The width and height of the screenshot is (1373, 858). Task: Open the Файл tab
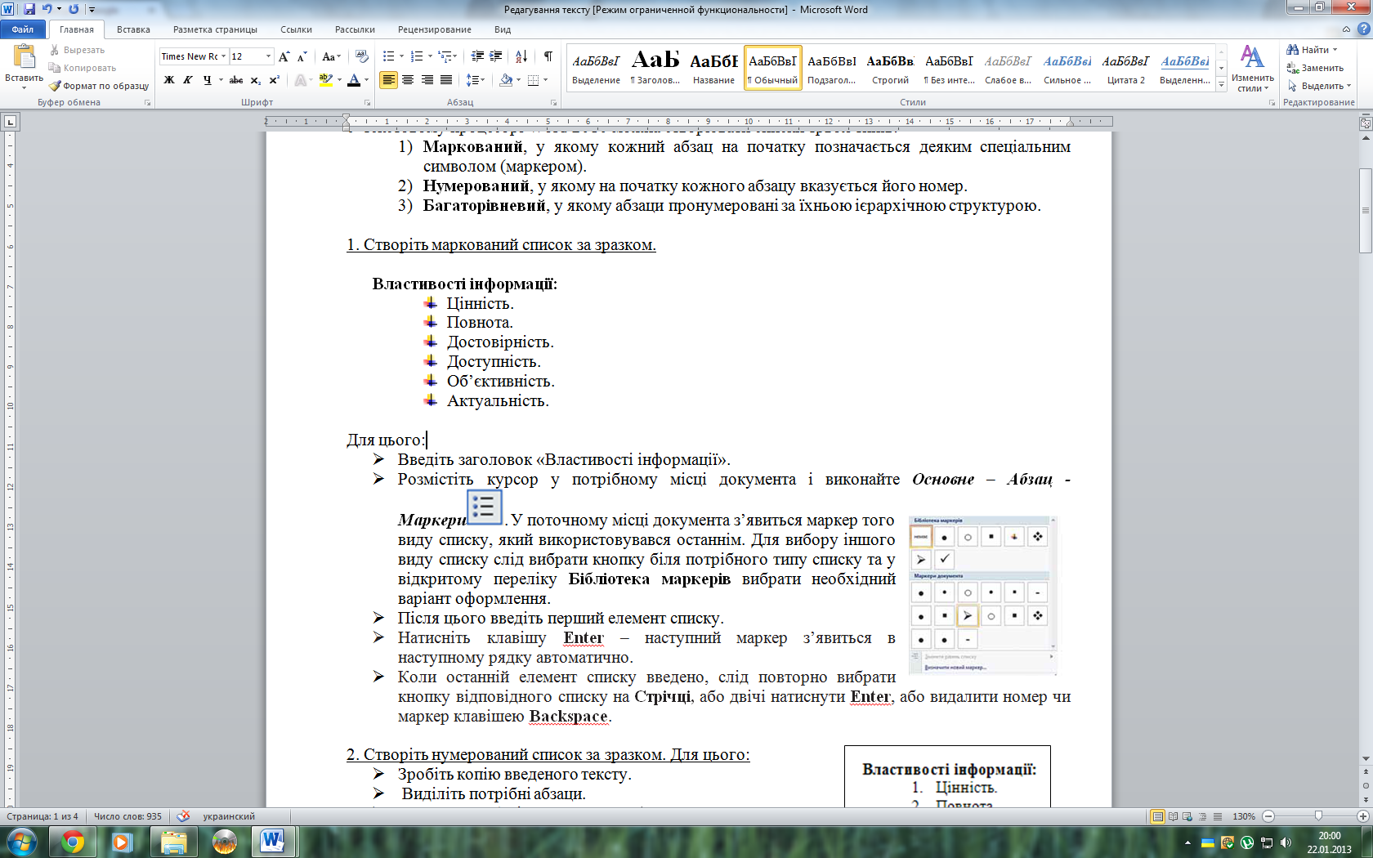tap(23, 29)
